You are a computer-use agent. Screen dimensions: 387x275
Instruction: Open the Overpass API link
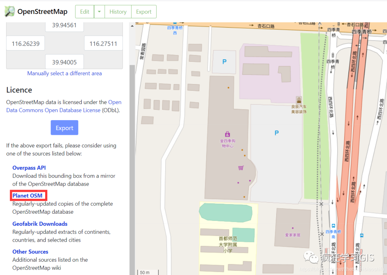(x=29, y=168)
